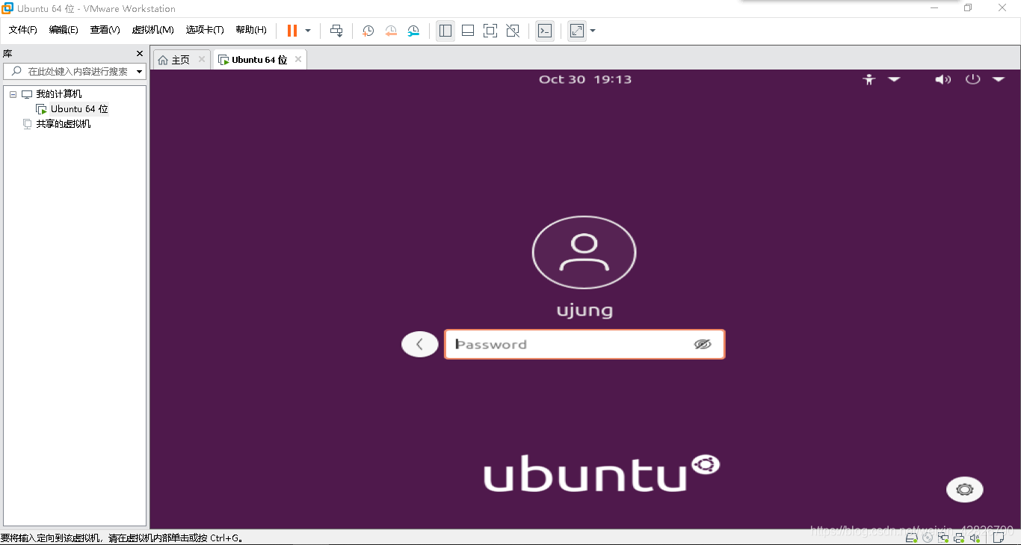
Task: Switch to Unity mode
Action: pos(513,31)
